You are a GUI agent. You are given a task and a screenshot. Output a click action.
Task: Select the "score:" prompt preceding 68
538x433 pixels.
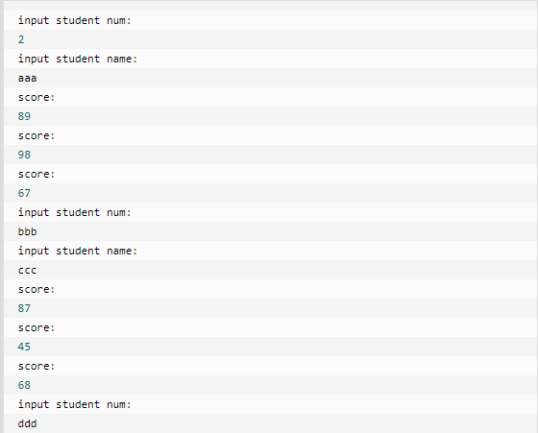pyautogui.click(x=37, y=366)
